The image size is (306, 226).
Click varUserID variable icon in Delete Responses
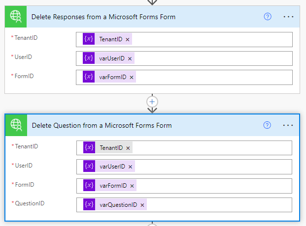click(89, 58)
